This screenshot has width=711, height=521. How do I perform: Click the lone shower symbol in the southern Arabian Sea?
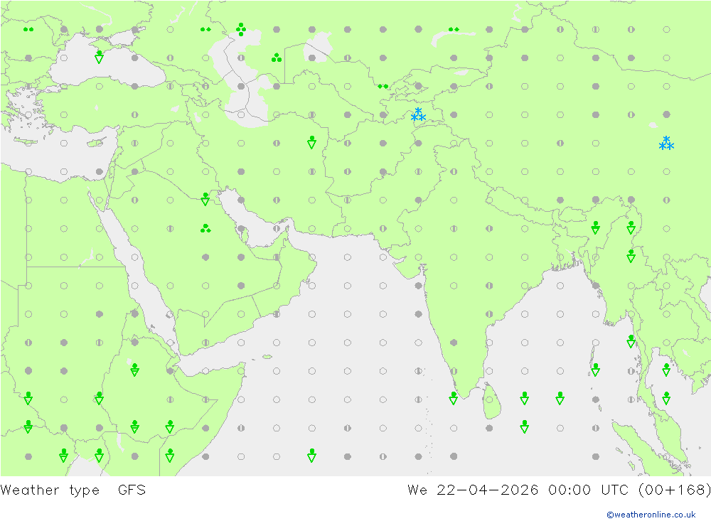311,455
